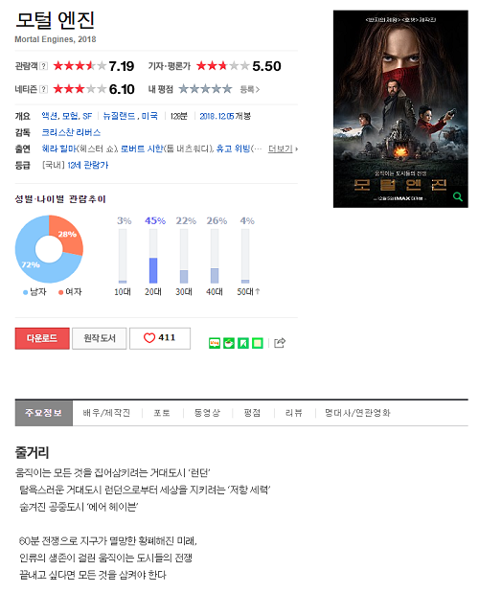This screenshot has width=479, height=593.
Task: Expand cast list with 더보기
Action: click(x=283, y=148)
